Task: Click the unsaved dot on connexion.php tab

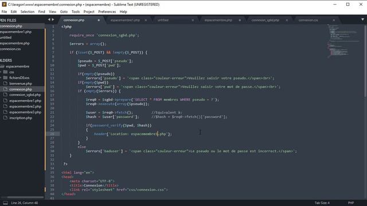Action: coord(99,20)
